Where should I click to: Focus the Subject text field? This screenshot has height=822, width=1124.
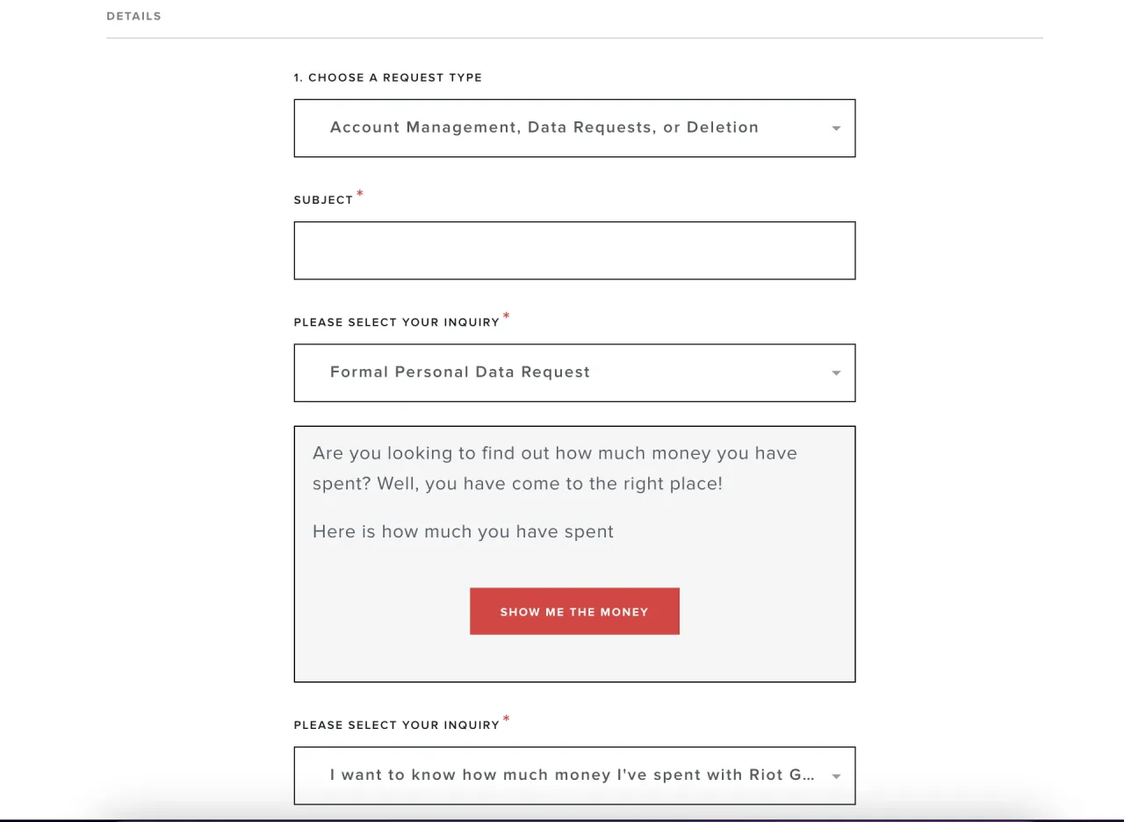574,250
